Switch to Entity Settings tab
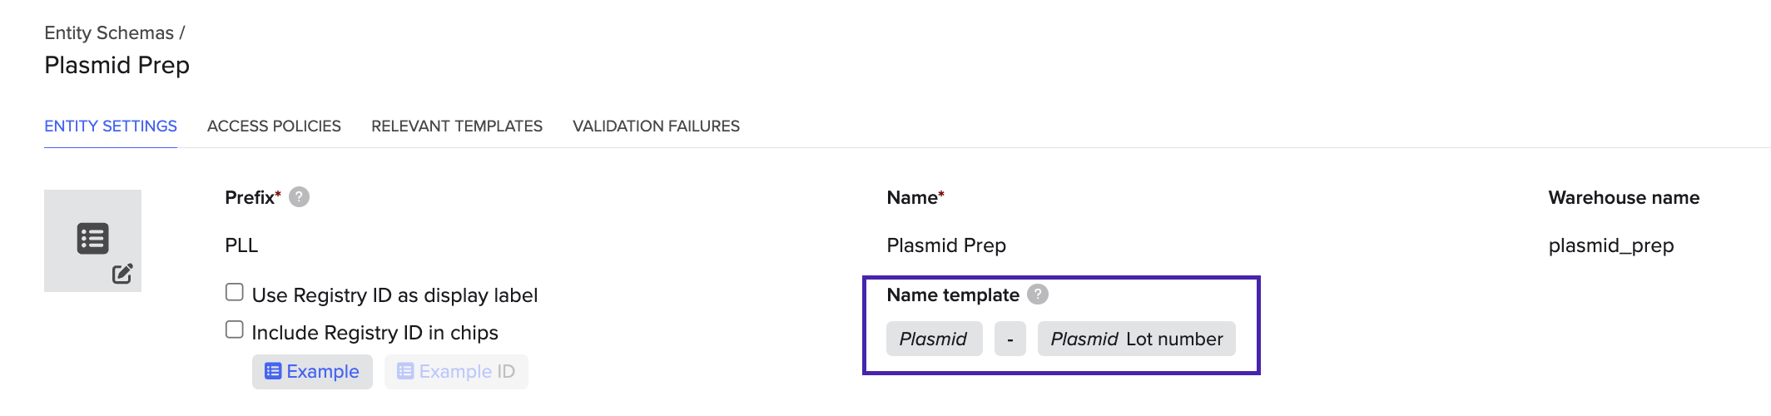The width and height of the screenshot is (1771, 416). (111, 126)
